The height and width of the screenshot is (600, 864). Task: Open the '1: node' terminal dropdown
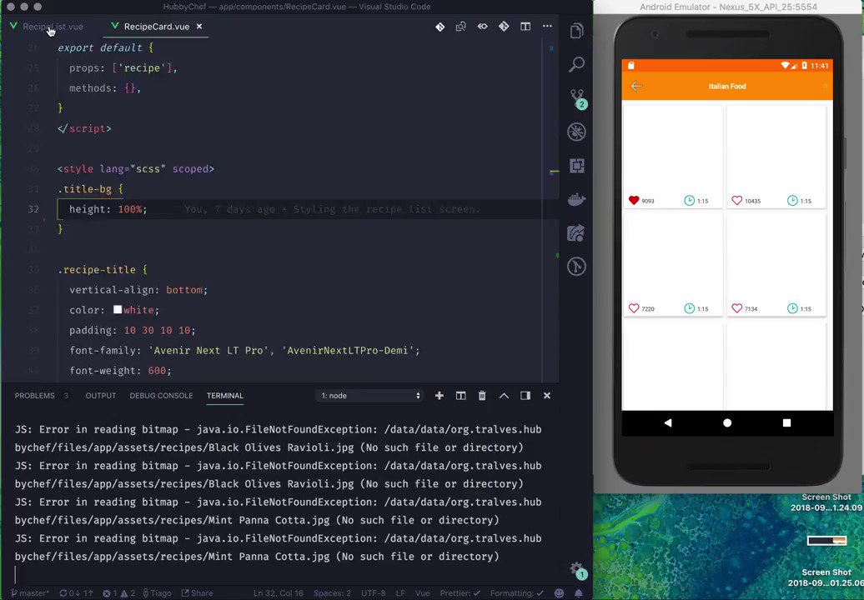369,396
